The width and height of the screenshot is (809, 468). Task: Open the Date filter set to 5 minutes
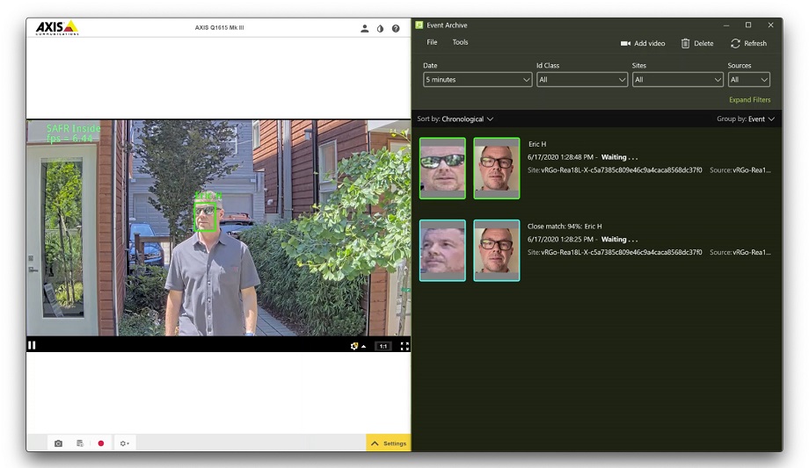click(477, 79)
